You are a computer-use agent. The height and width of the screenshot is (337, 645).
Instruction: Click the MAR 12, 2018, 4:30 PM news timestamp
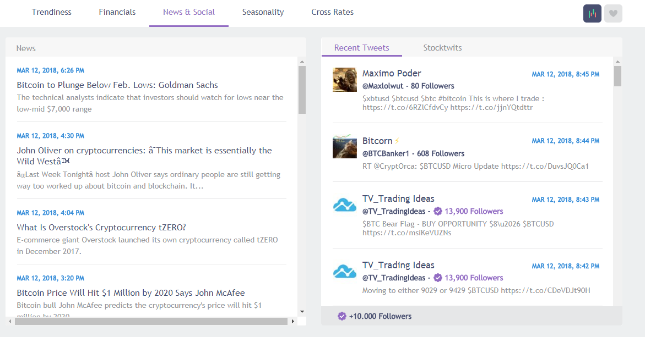(50, 135)
